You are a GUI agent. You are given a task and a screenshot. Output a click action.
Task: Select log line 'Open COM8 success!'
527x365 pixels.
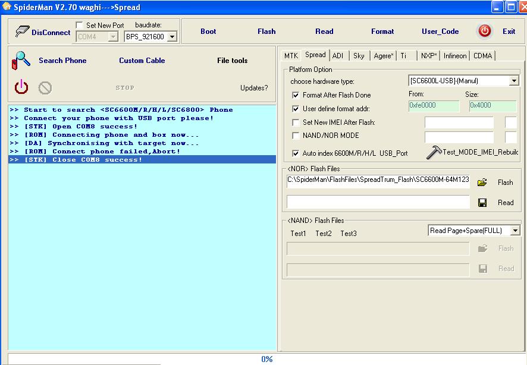[x=142, y=126]
